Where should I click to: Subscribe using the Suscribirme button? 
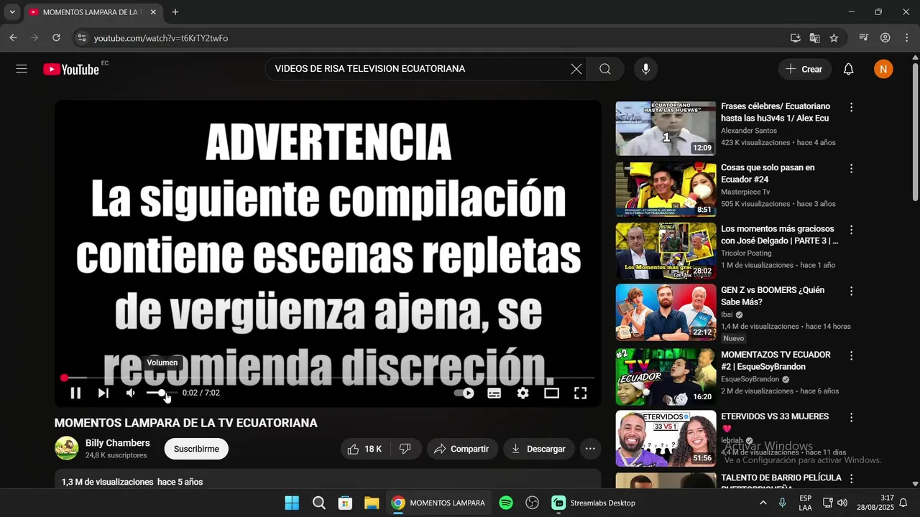[x=196, y=449]
